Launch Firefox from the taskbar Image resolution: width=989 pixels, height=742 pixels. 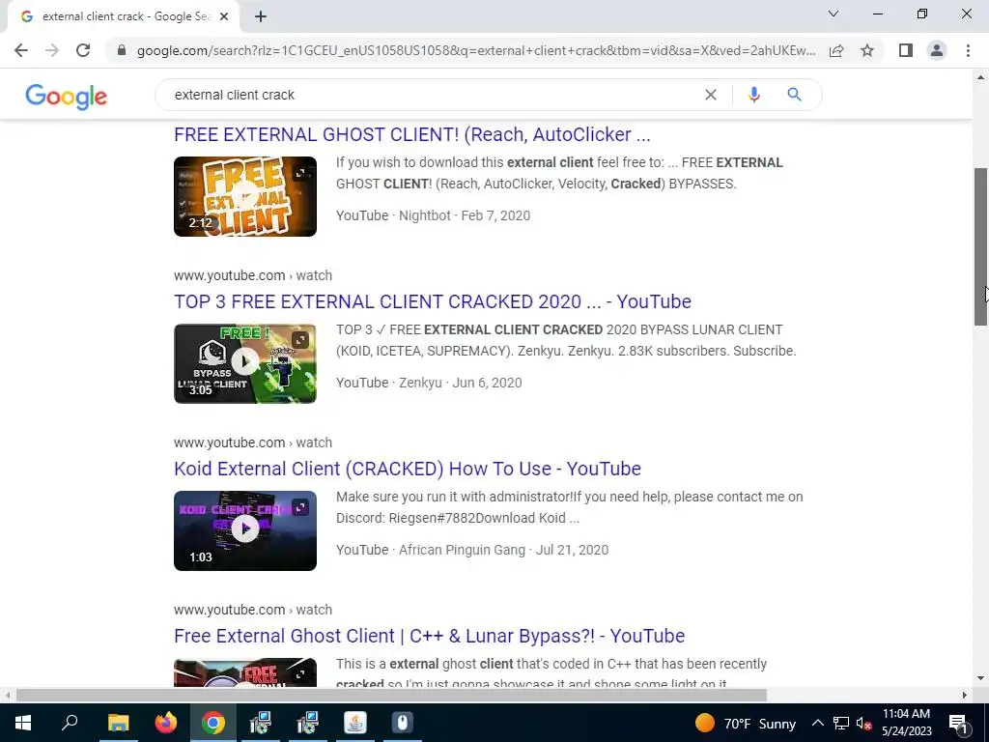pyautogui.click(x=166, y=723)
